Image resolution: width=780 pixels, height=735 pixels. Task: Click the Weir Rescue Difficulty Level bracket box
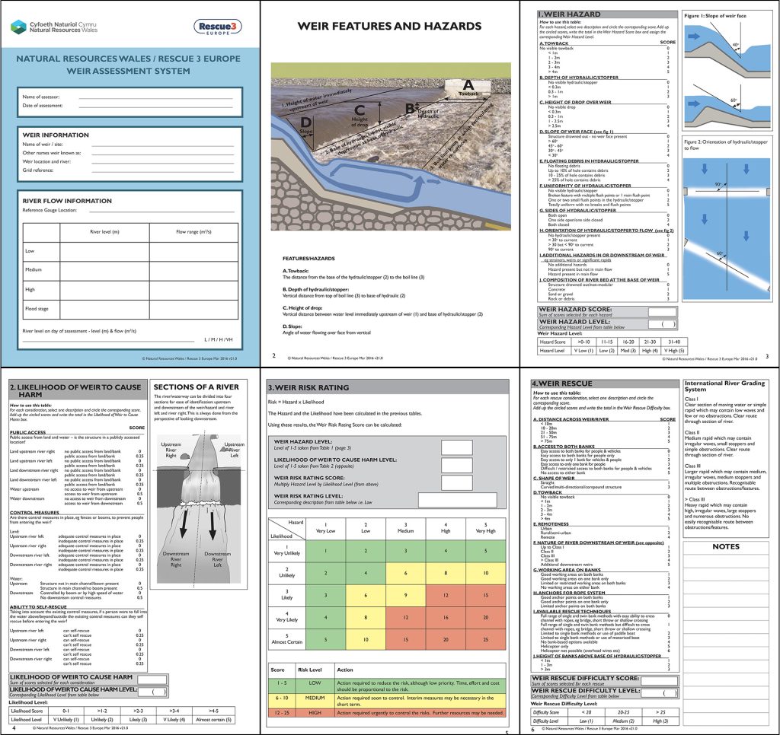pyautogui.click(x=659, y=692)
